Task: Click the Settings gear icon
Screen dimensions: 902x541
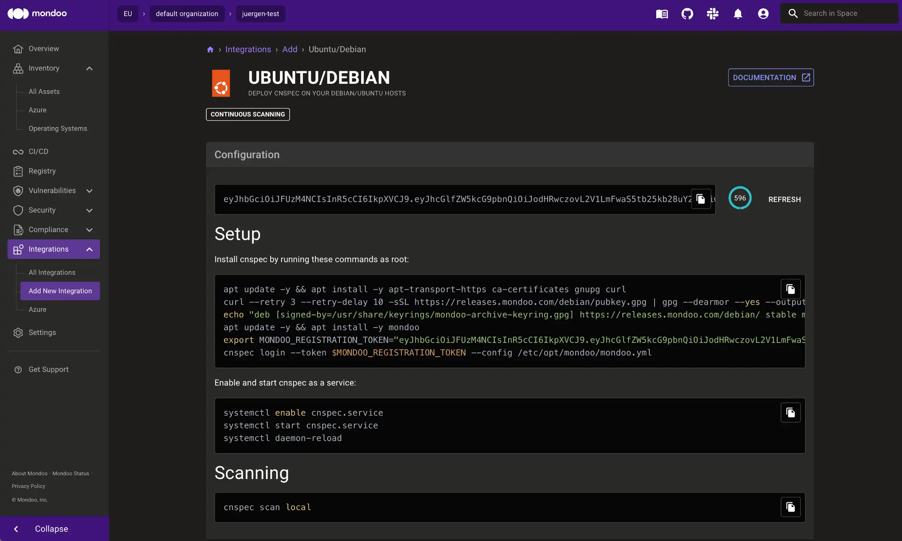Action: coord(18,333)
